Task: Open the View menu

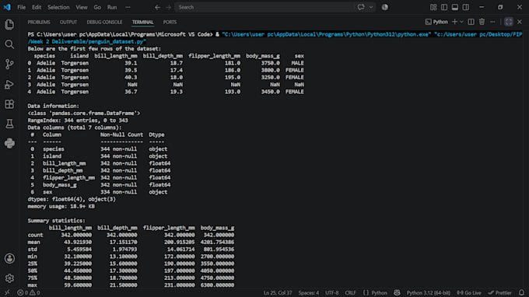Action: click(x=82, y=7)
